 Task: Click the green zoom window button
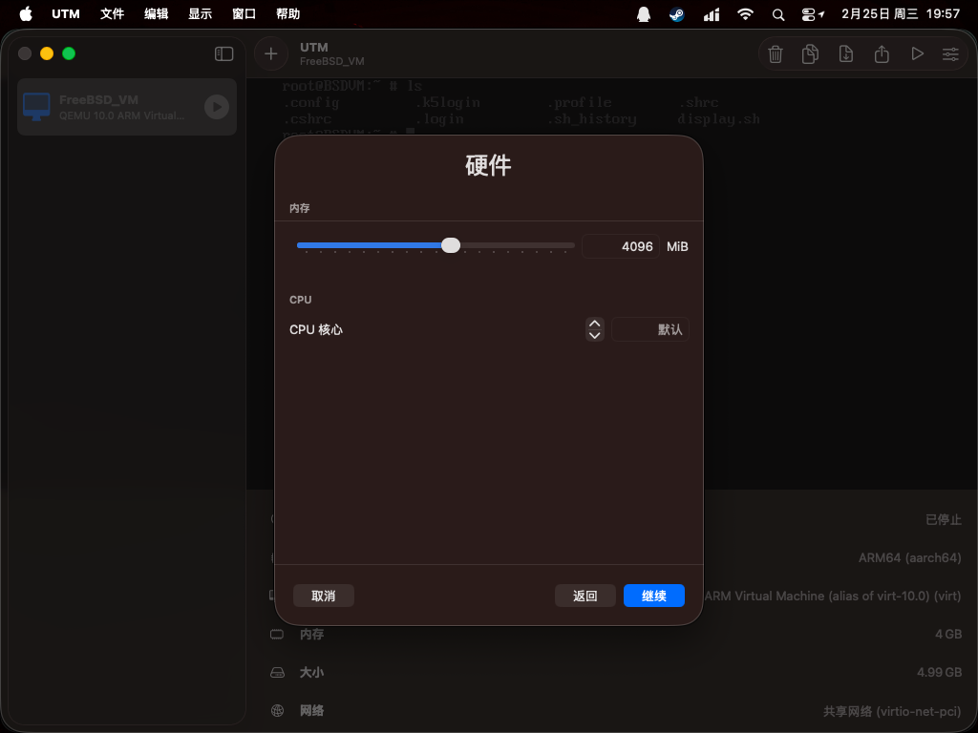(x=69, y=53)
